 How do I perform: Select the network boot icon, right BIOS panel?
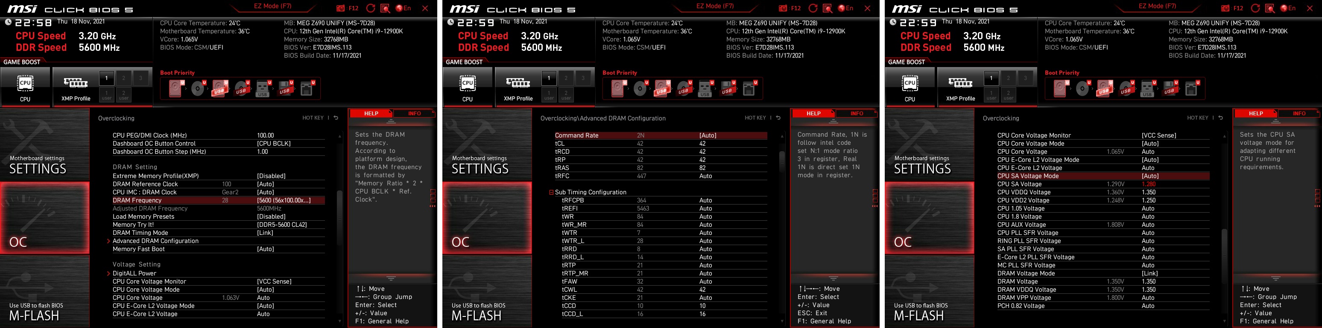[x=1192, y=89]
